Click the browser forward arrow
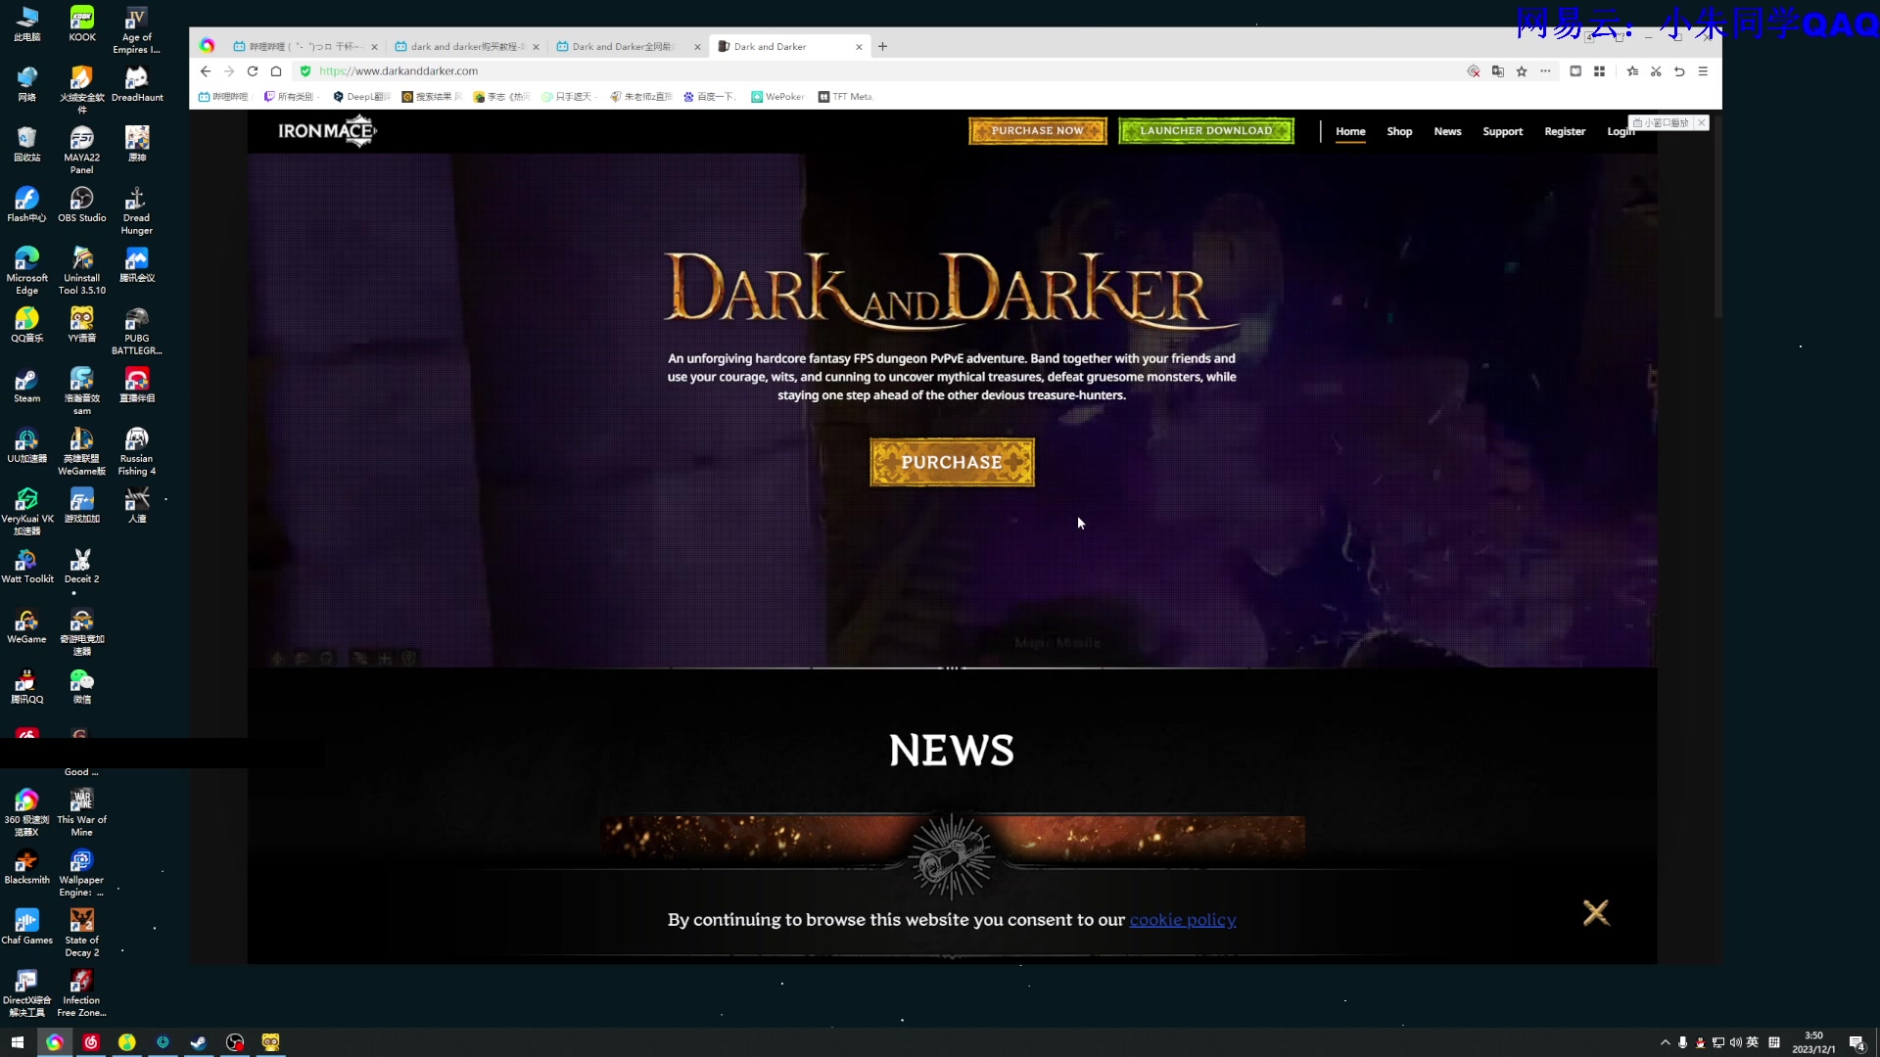 [x=229, y=71]
